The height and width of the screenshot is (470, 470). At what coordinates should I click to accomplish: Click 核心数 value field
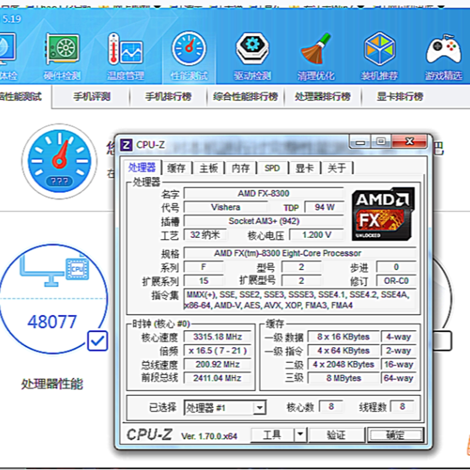pos(331,407)
